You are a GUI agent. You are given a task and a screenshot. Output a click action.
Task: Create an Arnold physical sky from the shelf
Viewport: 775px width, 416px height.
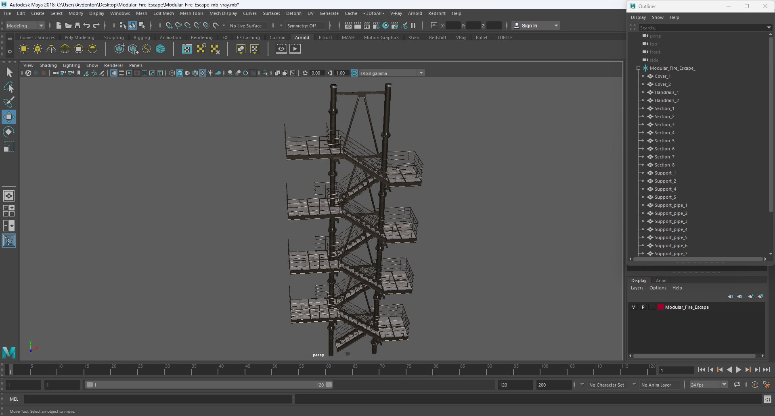coord(92,49)
